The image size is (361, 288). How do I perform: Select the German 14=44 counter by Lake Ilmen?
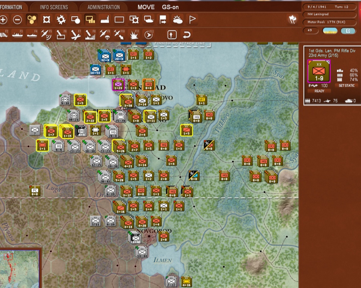point(142,252)
